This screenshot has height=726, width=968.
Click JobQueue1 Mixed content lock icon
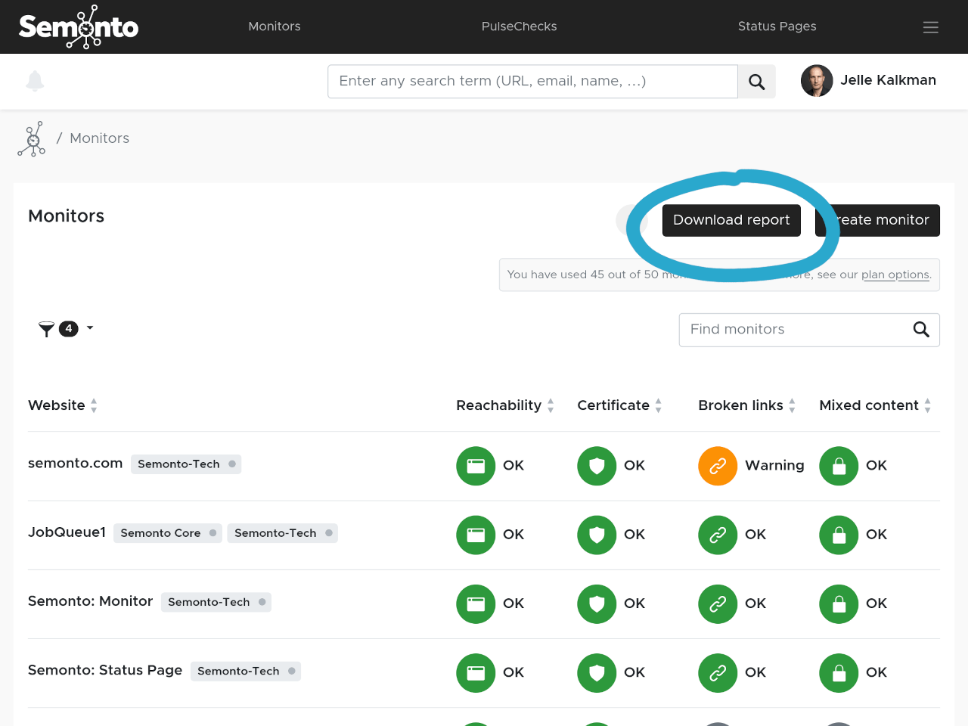[839, 535]
